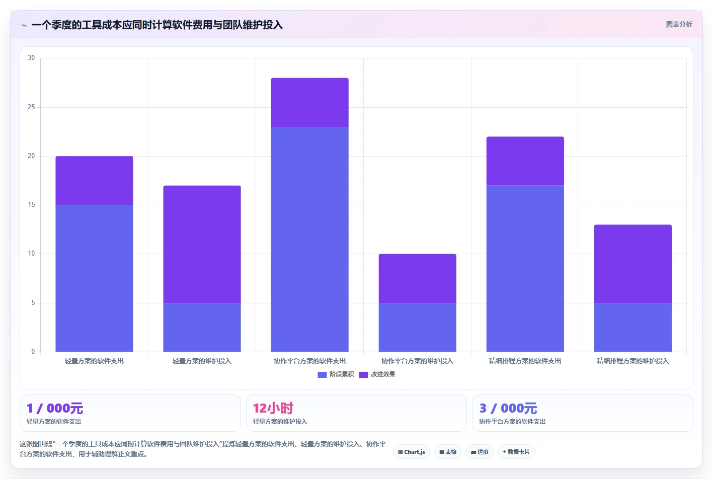Click the icon in the 表格 tag
The width and height of the screenshot is (713, 479).
(442, 452)
